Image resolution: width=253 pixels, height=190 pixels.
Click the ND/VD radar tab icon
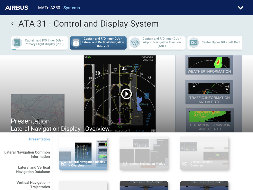tap(76, 43)
